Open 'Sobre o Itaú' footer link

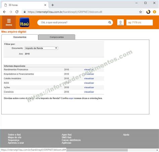click(x=14, y=135)
